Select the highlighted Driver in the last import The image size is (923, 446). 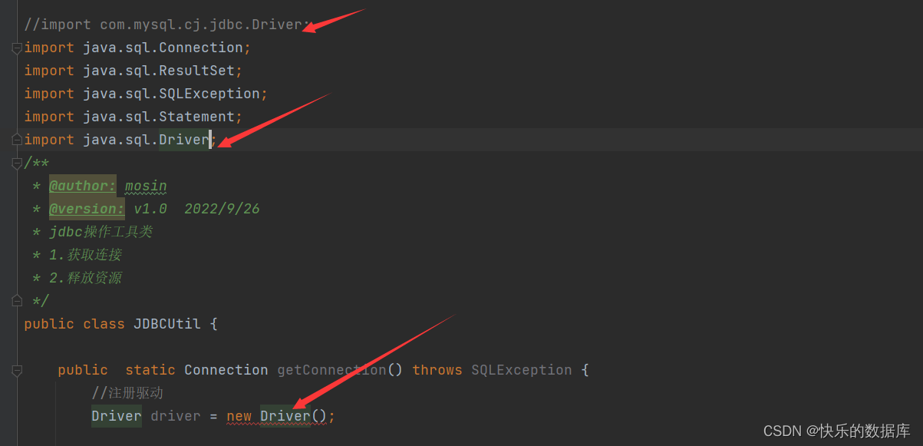pyautogui.click(x=184, y=139)
